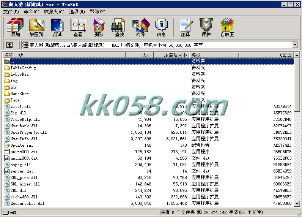Select the zlib1.dll file icon
The image size is (302, 217).
pyautogui.click(x=7, y=106)
